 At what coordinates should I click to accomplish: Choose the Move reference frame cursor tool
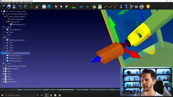pyautogui.click(x=62, y=7)
